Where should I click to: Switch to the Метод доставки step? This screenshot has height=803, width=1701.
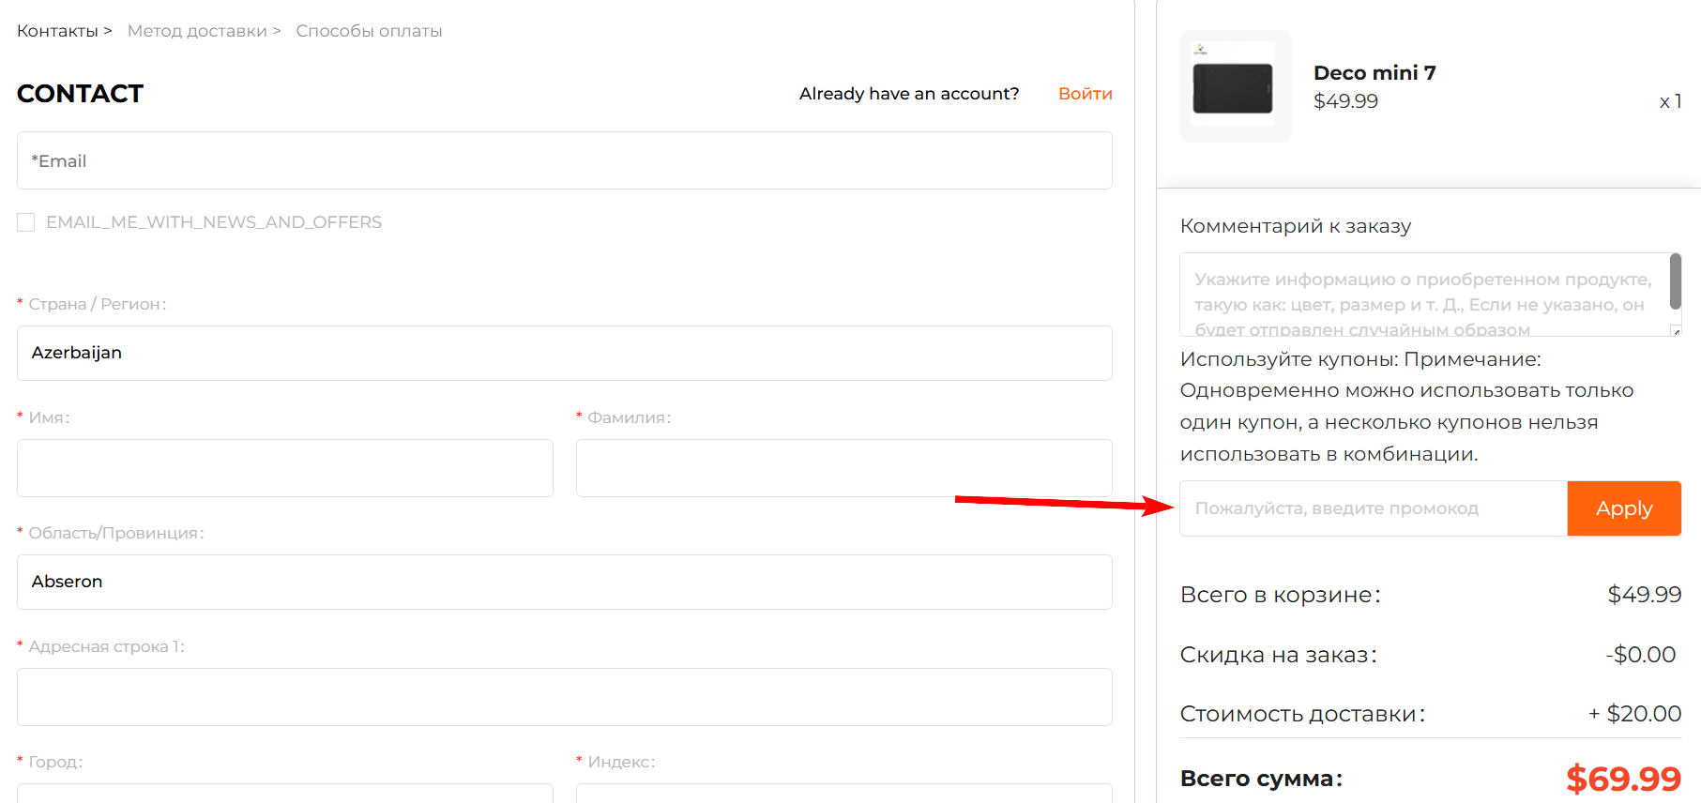click(197, 31)
